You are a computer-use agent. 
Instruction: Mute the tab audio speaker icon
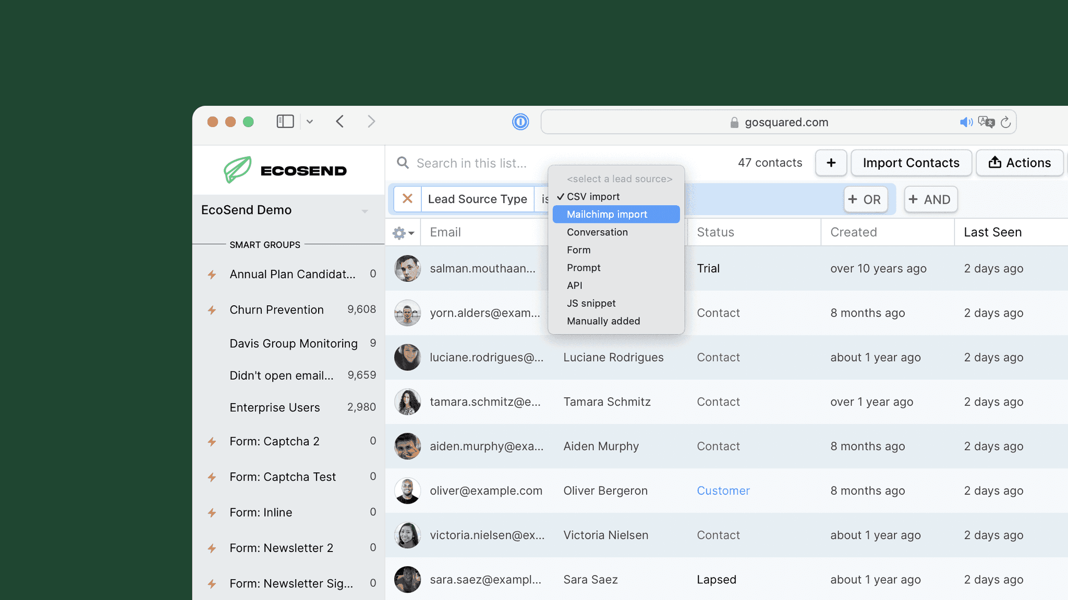966,122
